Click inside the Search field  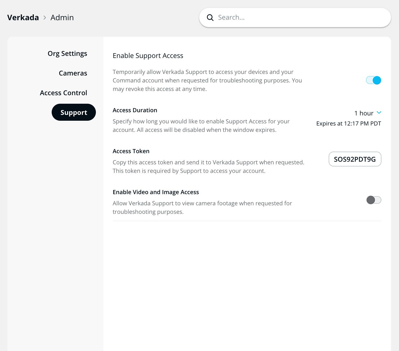coord(266,17)
